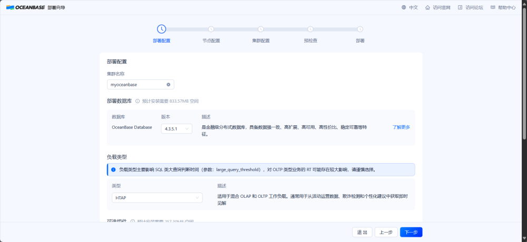Screen dimensions: 527x242
Task: Clear the myoceanbase cluster name
Action: pyautogui.click(x=169, y=85)
